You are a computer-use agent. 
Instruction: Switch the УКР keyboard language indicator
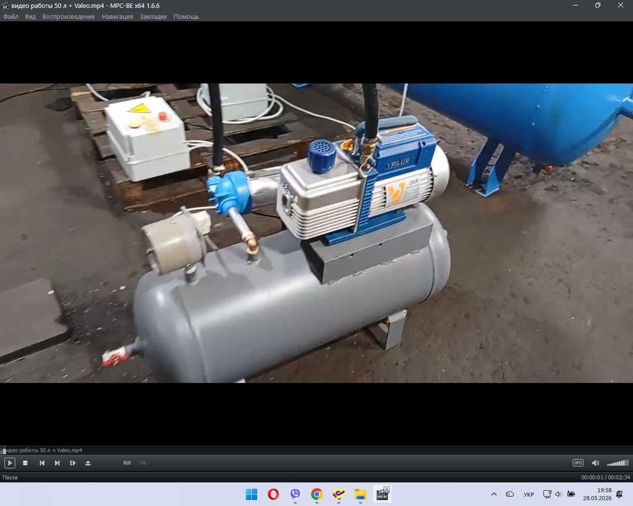click(x=528, y=494)
